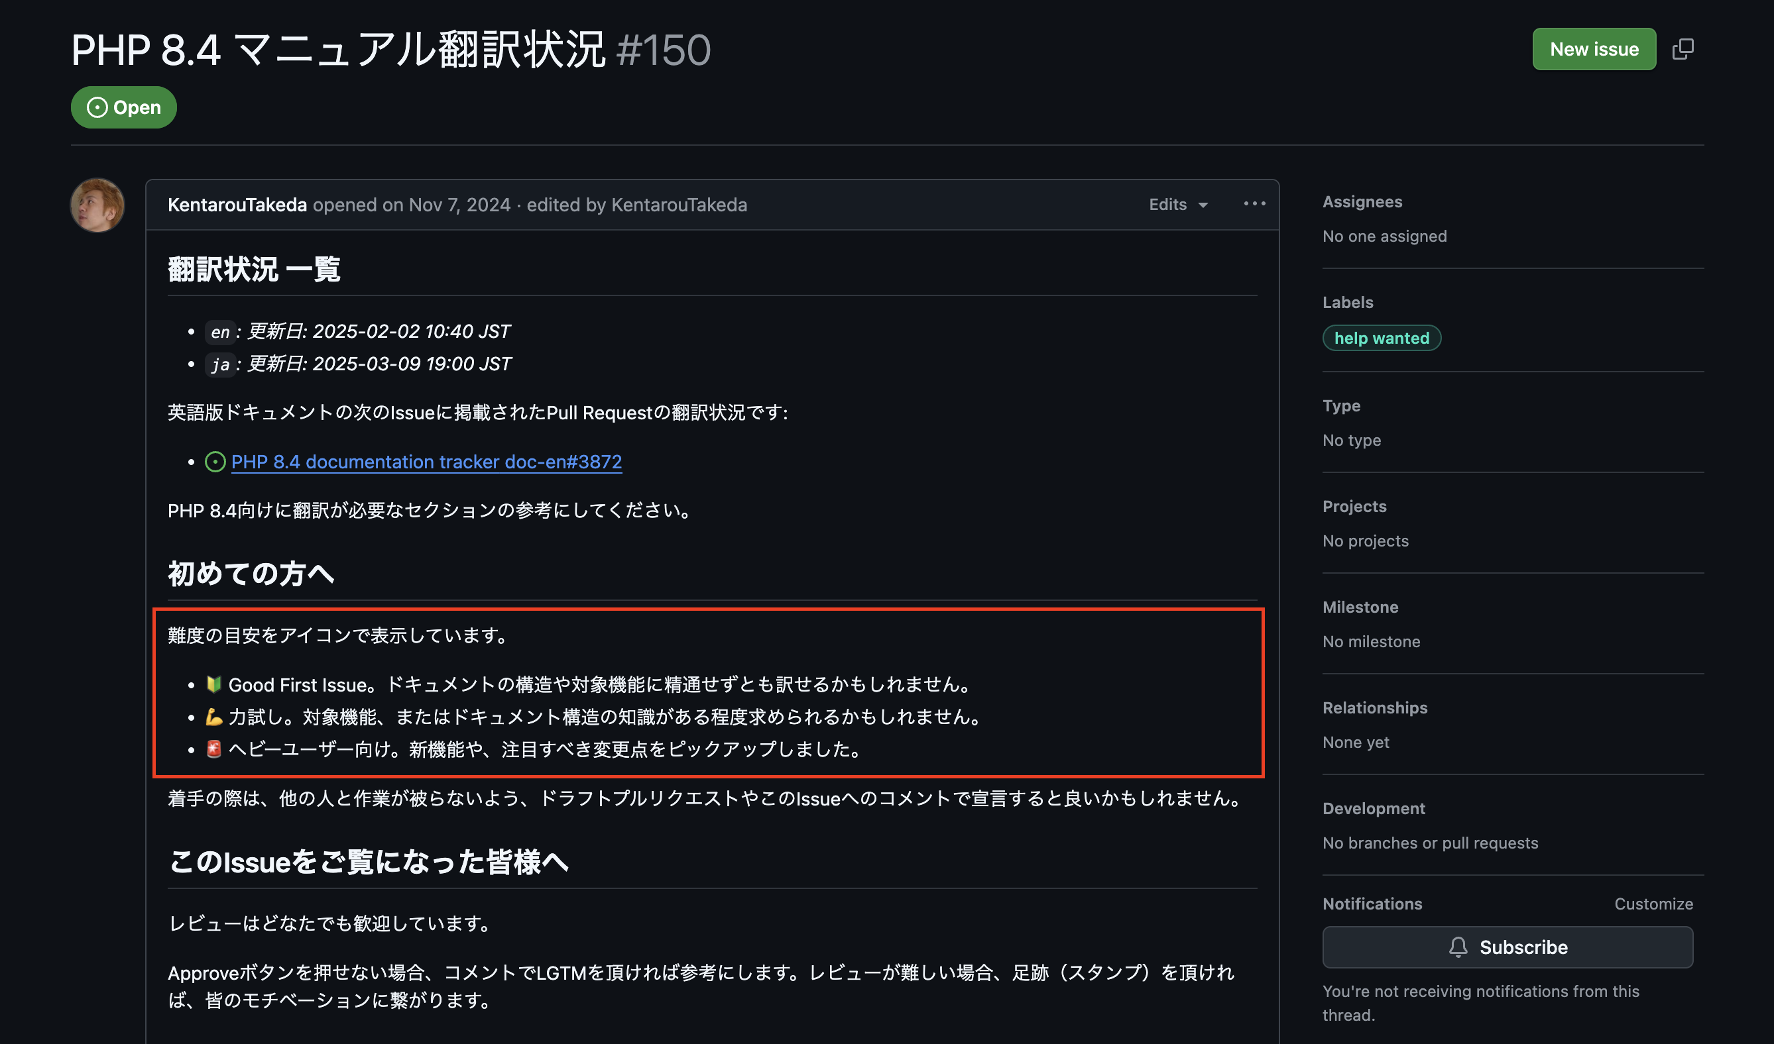Image resolution: width=1774 pixels, height=1044 pixels.
Task: Open KentarouTakeda's avatar profile picture
Action: (x=97, y=205)
